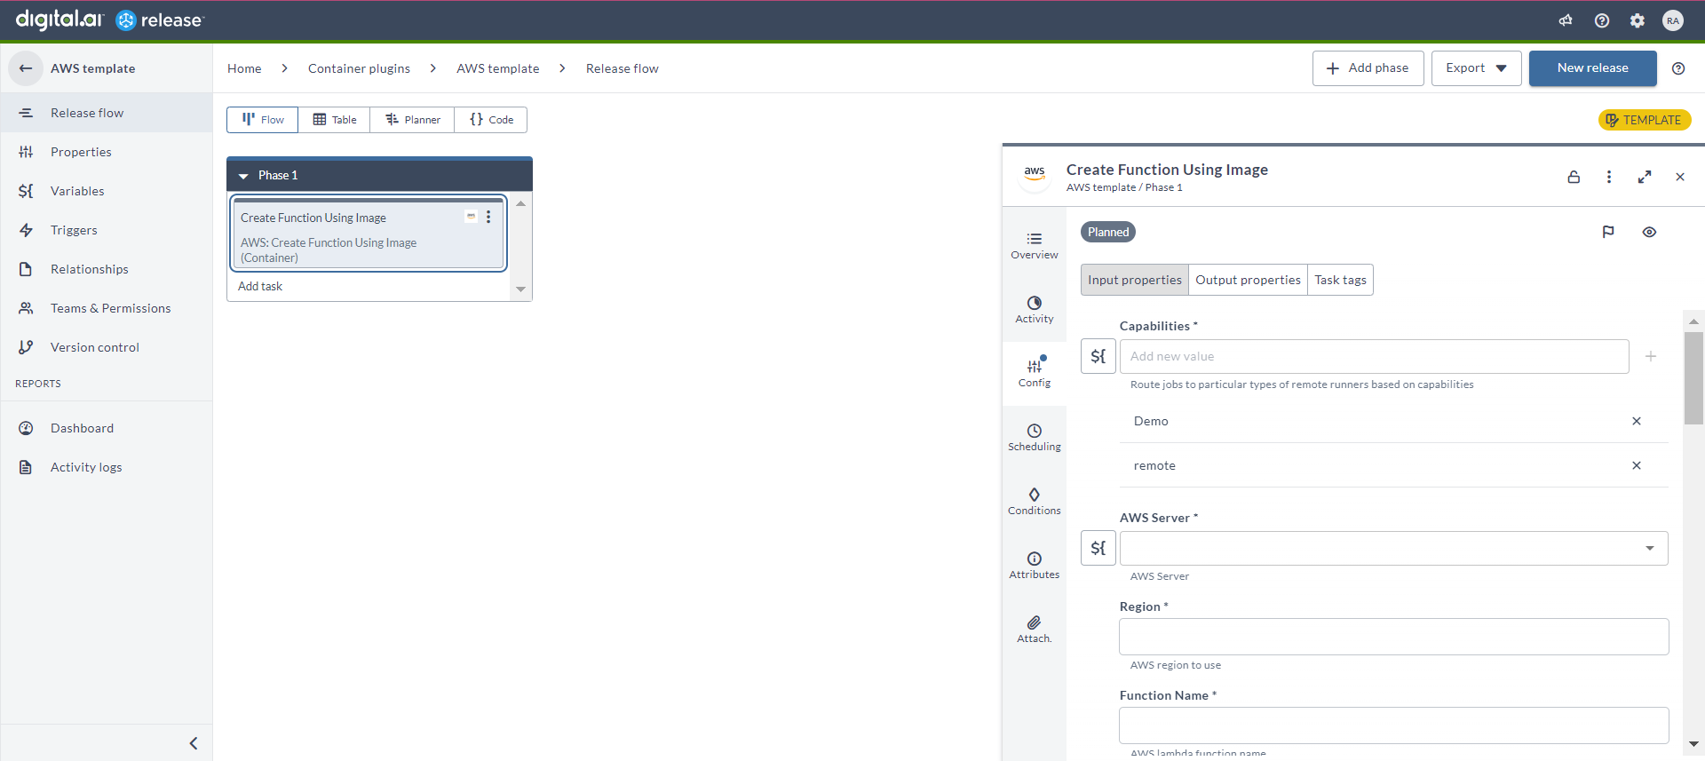The height and width of the screenshot is (761, 1705).
Task: Go to the Home breadcrumb
Action: click(244, 68)
